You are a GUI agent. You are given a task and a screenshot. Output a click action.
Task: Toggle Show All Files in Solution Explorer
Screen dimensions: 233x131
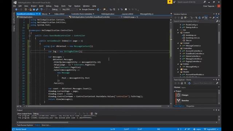[206, 18]
